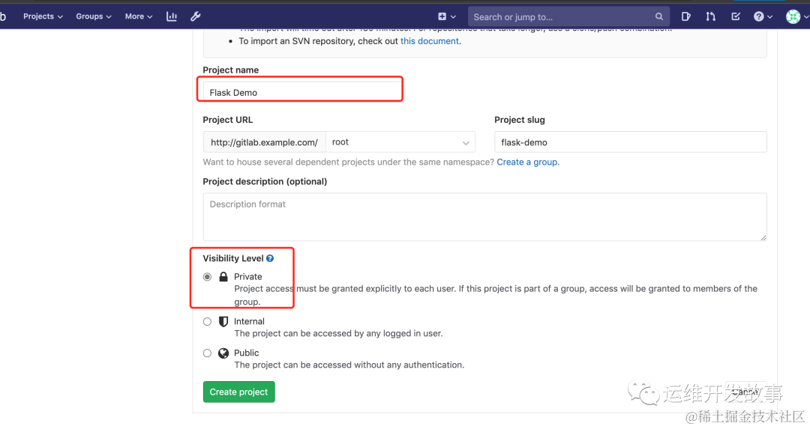The image size is (810, 429).
Task: Open the To-Do list icon
Action: coord(736,16)
